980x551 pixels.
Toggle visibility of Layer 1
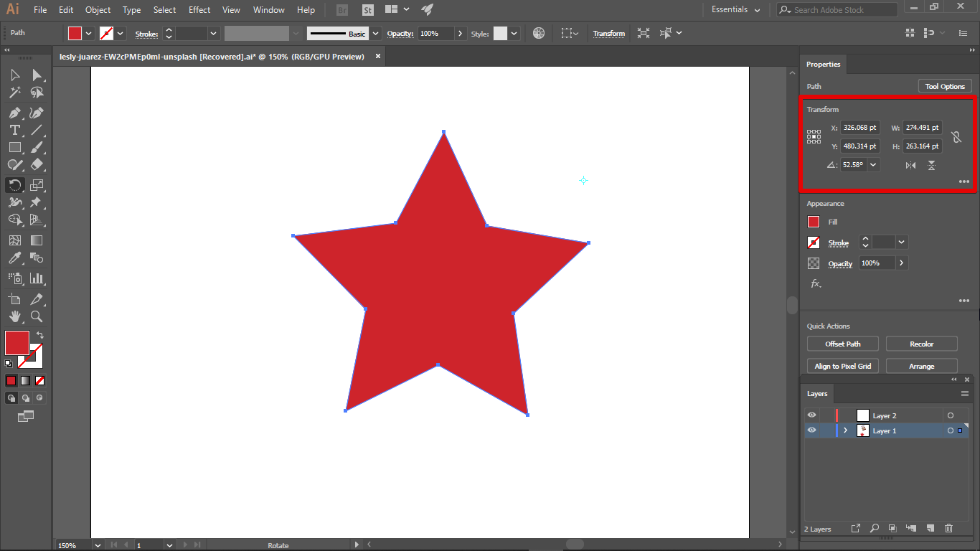[x=811, y=430]
